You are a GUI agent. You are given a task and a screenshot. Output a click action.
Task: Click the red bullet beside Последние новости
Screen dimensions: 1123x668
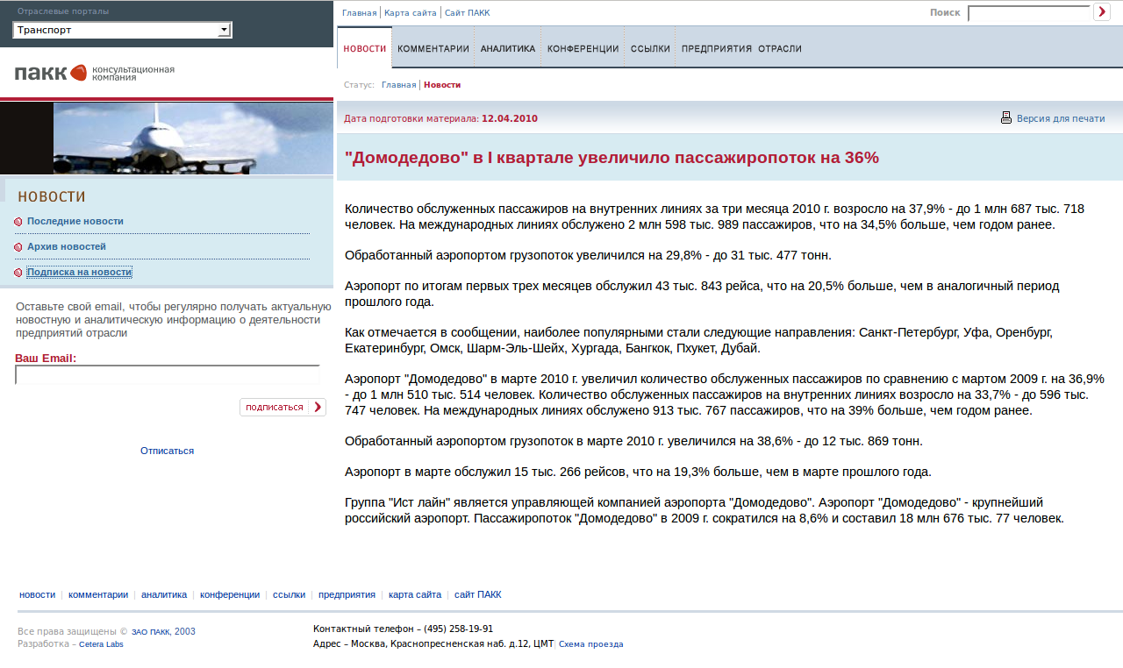16,220
